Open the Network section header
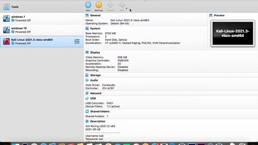258x145 pixels. tap(96, 93)
